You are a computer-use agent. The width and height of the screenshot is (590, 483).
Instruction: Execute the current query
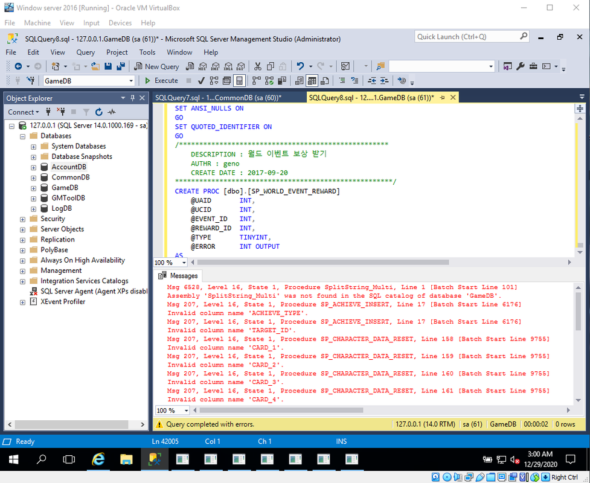(x=161, y=80)
